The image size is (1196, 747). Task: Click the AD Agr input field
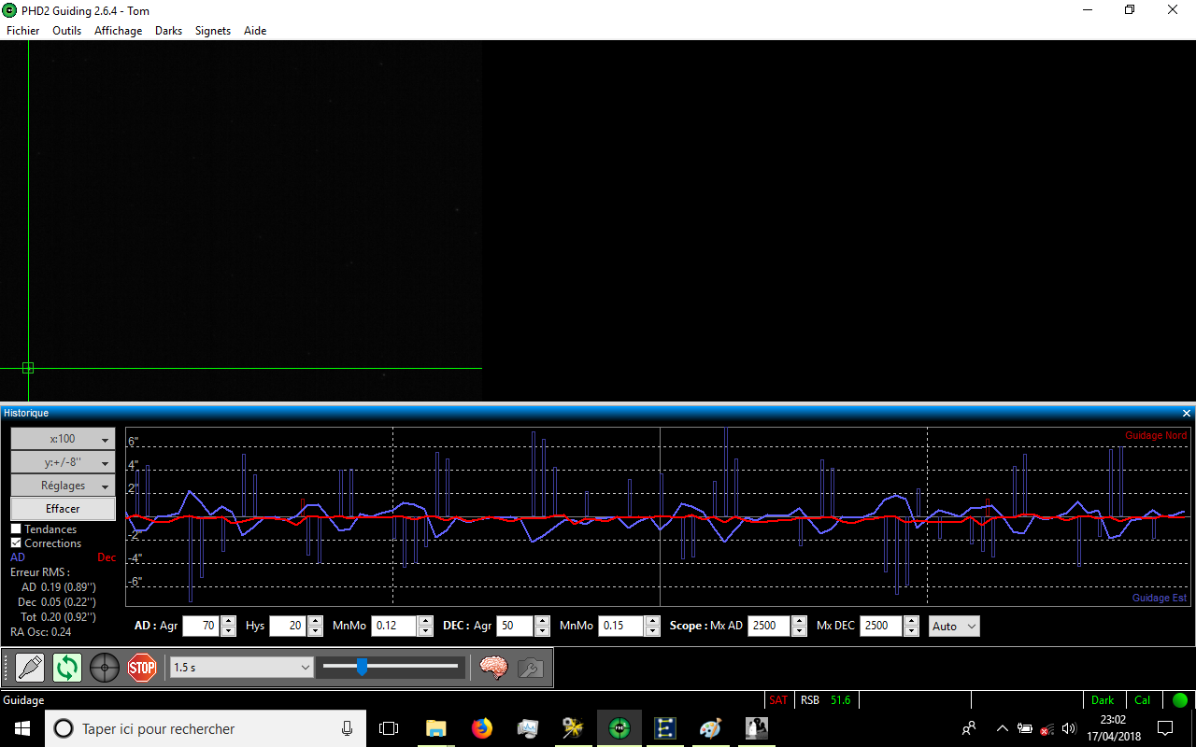coord(201,626)
